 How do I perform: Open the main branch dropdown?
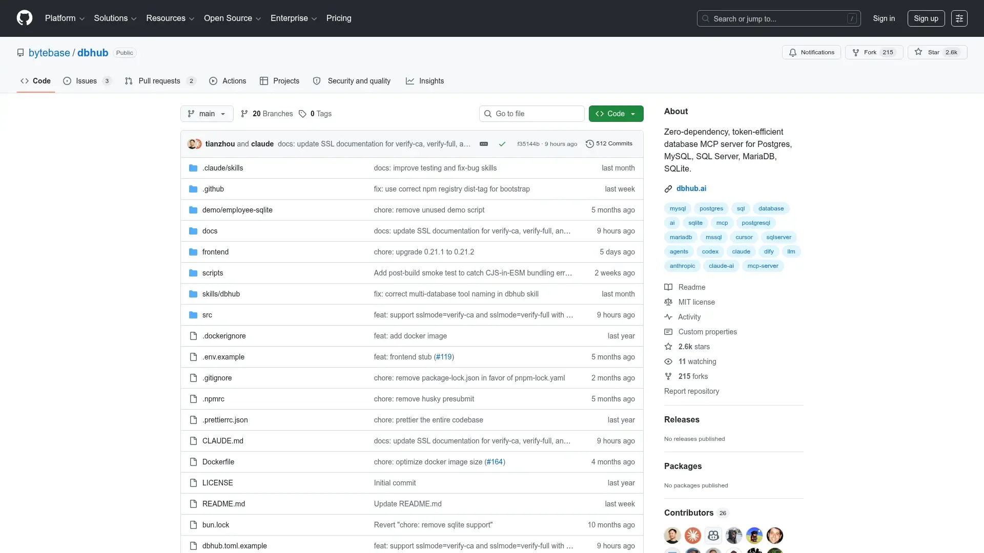click(x=207, y=114)
